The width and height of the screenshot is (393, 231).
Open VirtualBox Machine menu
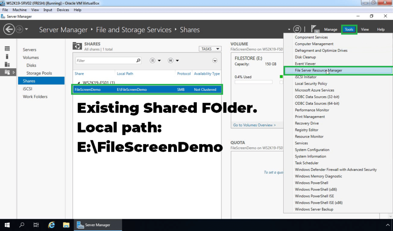coord(20,10)
